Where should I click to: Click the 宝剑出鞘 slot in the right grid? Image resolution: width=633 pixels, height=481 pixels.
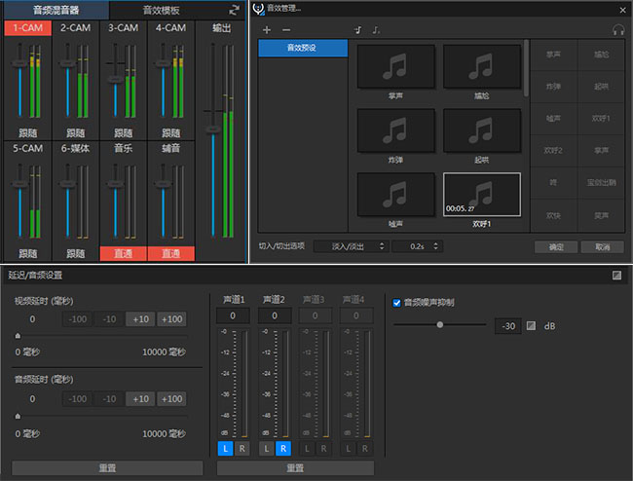pyautogui.click(x=601, y=182)
